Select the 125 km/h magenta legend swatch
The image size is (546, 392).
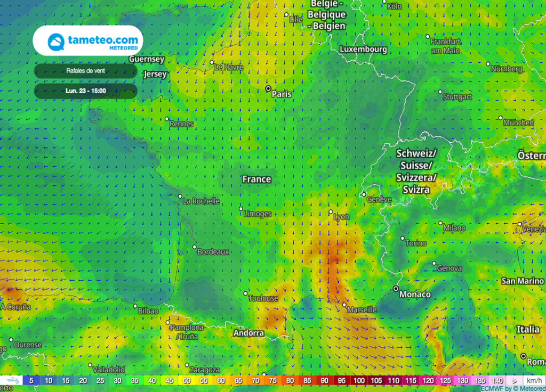click(x=445, y=380)
